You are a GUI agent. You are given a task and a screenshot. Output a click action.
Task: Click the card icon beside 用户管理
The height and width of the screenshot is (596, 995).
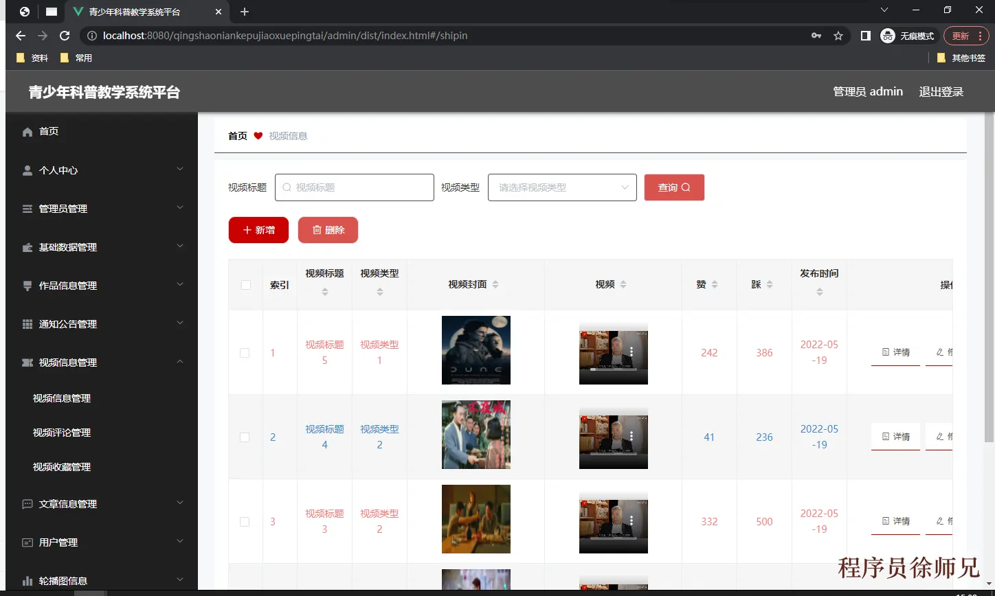[x=27, y=542]
